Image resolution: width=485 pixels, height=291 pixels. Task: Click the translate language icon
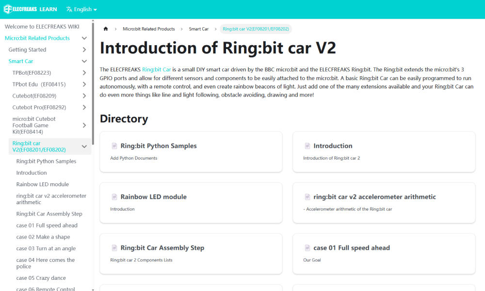(69, 9)
